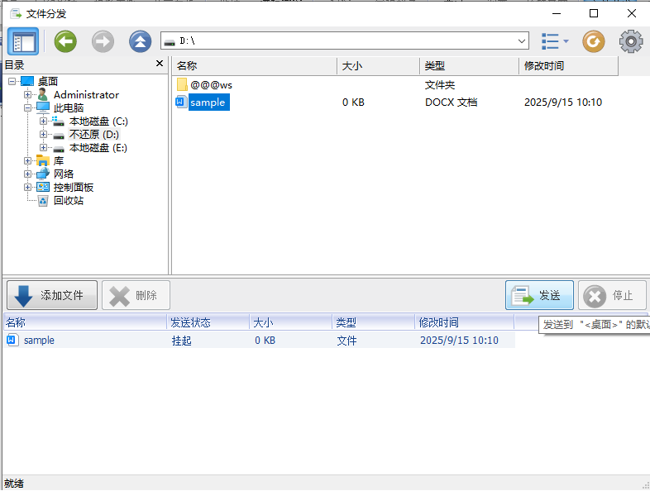The width and height of the screenshot is (650, 491).
Task: Expand the 本地磁盘 (E:) node
Action: point(43,147)
